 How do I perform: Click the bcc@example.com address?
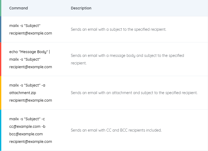(26, 134)
